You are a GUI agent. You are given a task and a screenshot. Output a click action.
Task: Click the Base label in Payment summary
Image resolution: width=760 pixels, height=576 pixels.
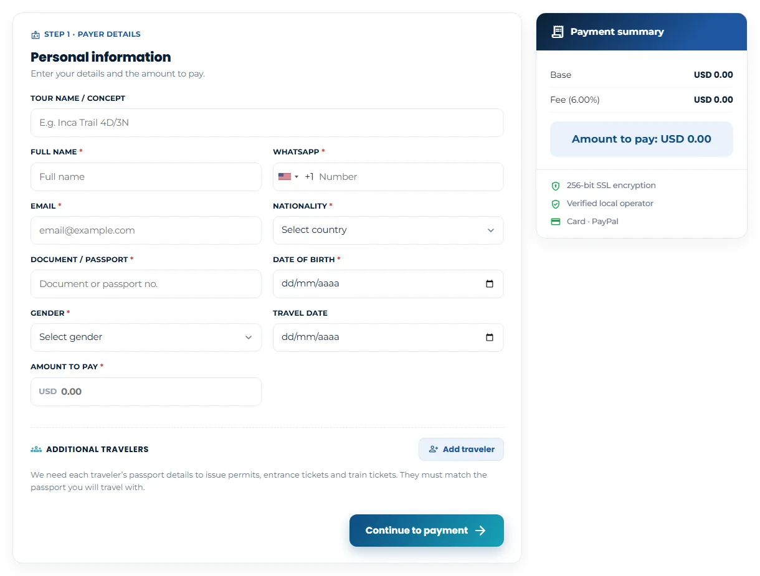point(561,75)
